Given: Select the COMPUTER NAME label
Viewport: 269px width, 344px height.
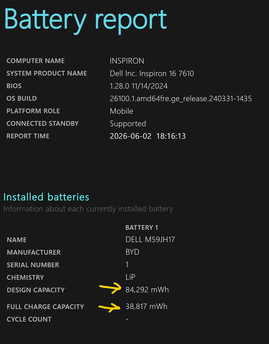Looking at the screenshot, I should (x=36, y=61).
